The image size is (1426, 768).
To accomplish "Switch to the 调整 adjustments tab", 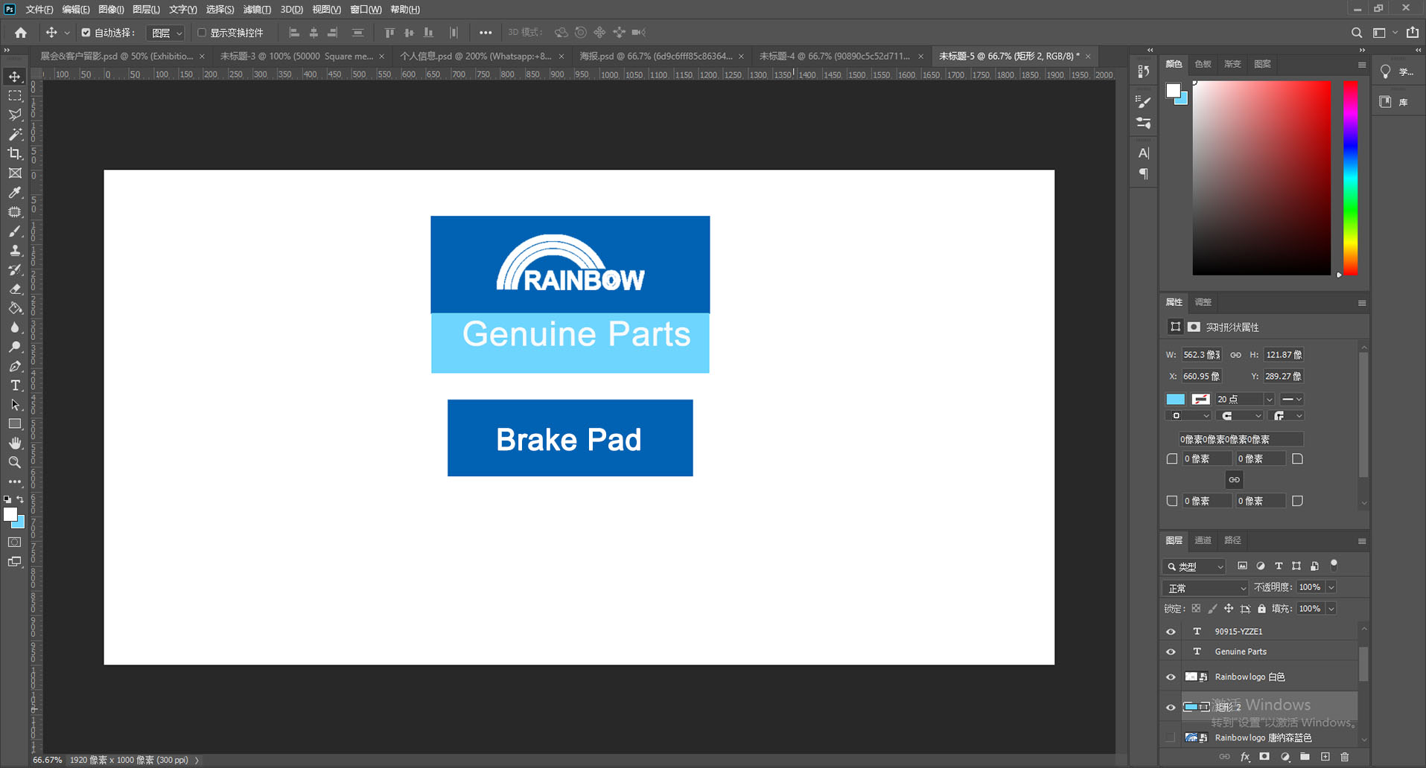I will click(x=1203, y=302).
